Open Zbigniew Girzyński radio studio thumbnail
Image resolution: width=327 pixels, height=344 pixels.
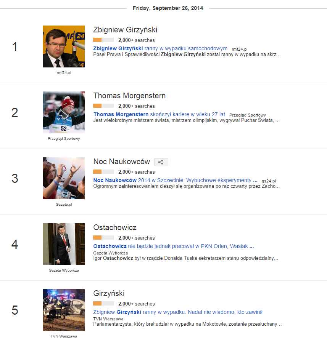pyautogui.click(x=64, y=46)
